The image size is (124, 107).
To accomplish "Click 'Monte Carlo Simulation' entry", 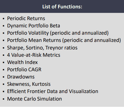I will [35, 99].
